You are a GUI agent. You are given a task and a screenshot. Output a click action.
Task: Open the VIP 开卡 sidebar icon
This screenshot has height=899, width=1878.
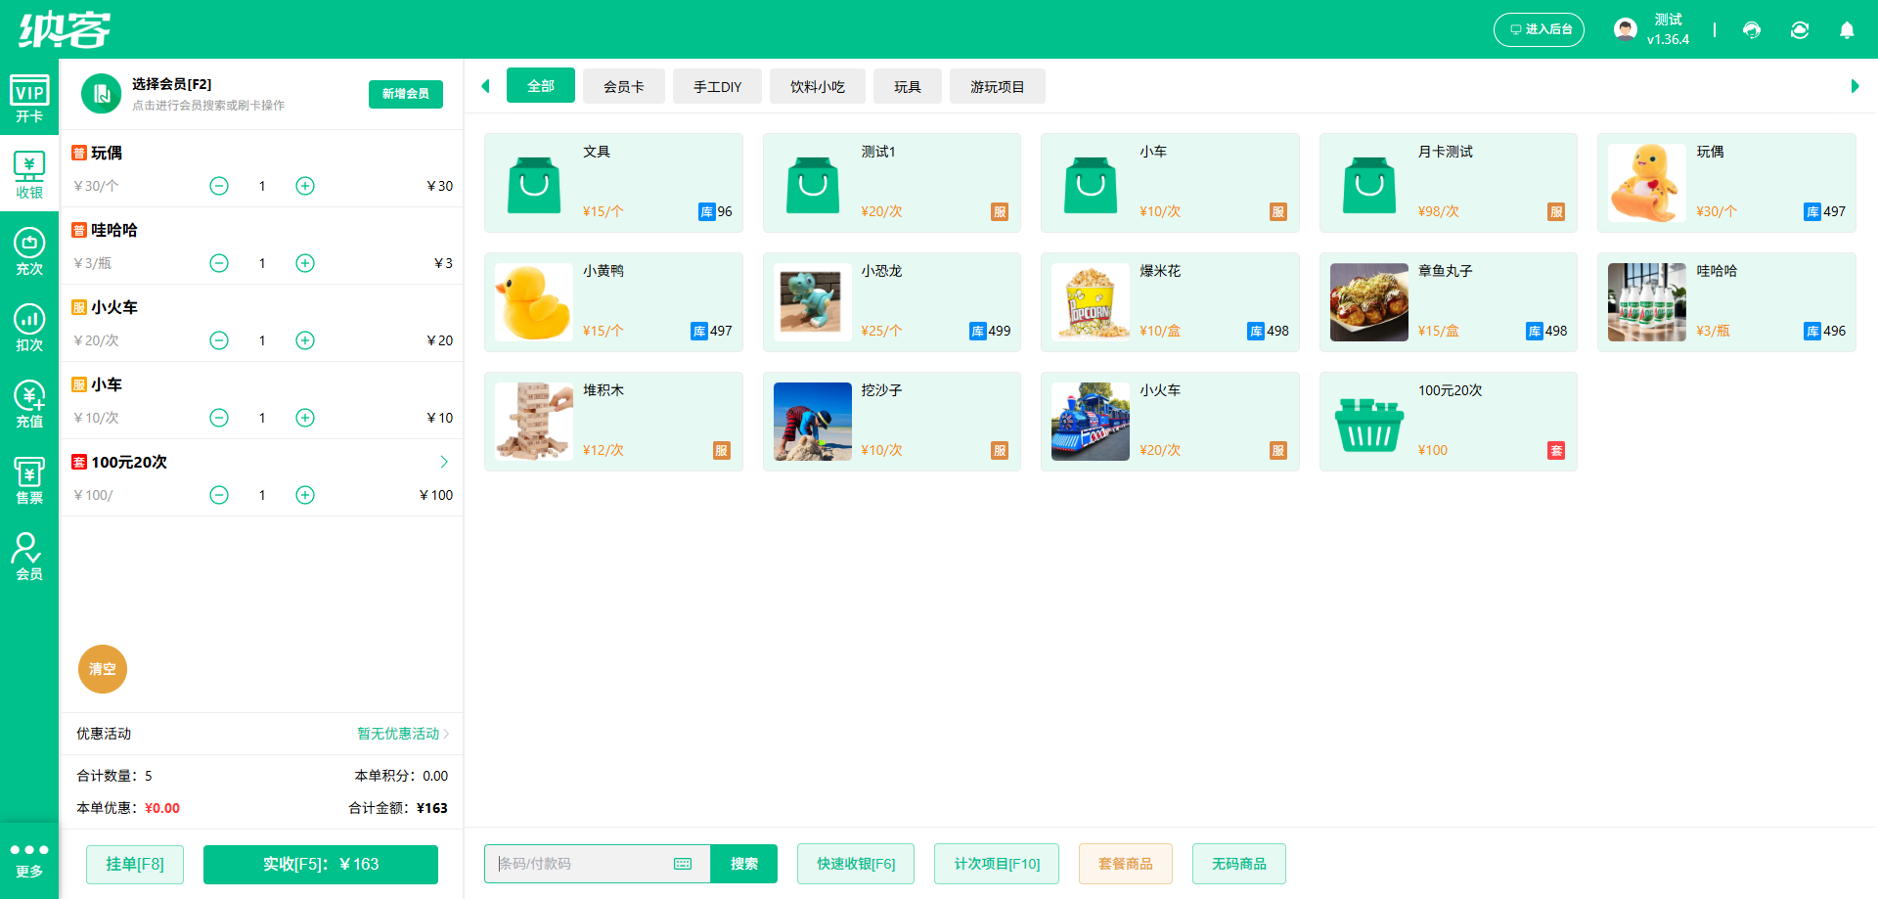pos(29,99)
